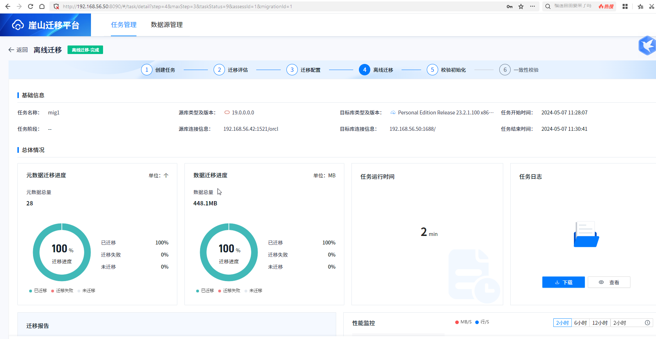
Task: Toggle 迁移失败 legend in 数据迁移进度 chart
Action: tap(229, 291)
